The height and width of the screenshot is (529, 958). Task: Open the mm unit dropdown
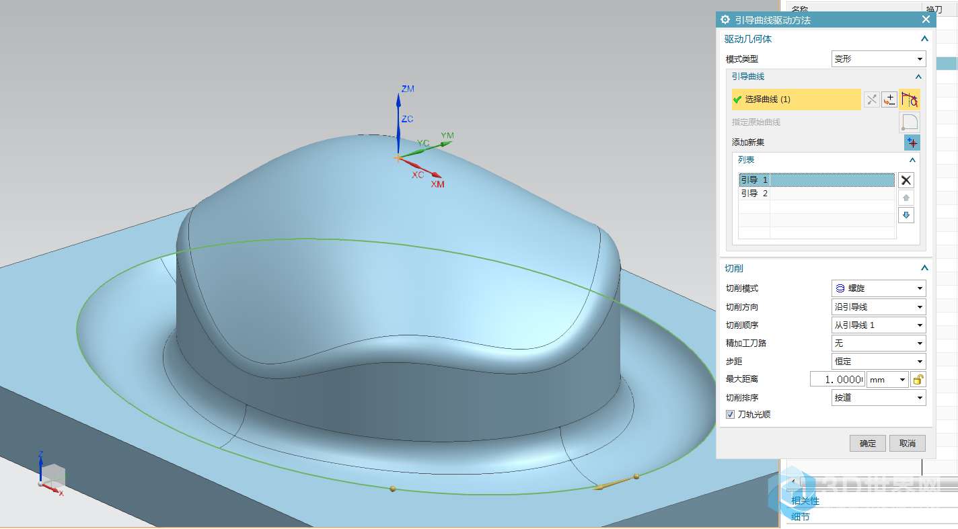point(887,380)
